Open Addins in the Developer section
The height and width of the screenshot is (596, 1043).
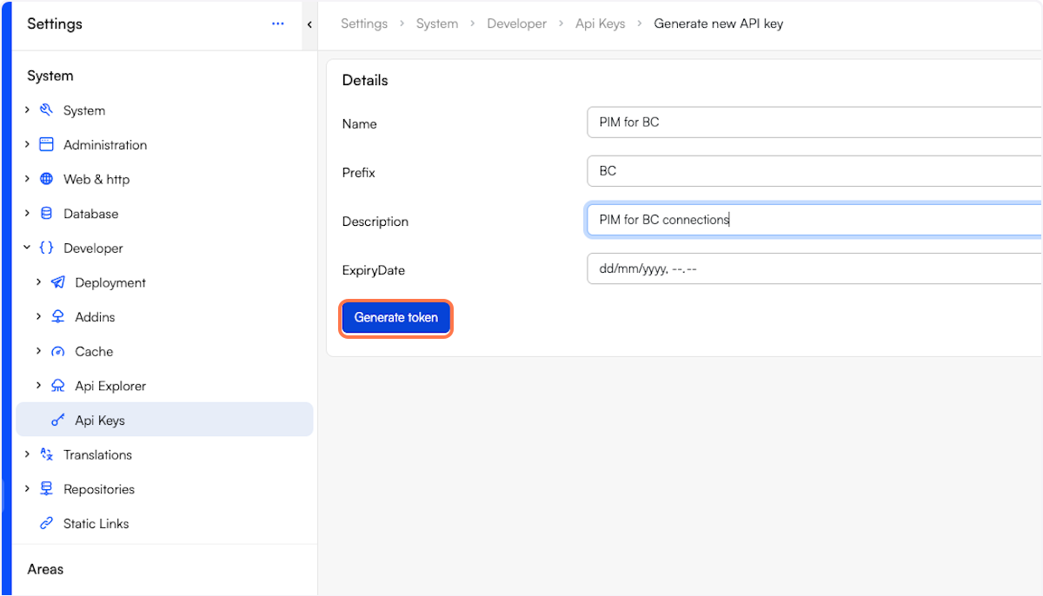point(95,317)
